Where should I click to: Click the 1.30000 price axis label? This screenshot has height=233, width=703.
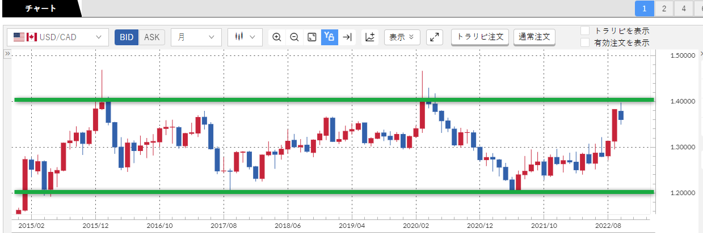point(683,147)
